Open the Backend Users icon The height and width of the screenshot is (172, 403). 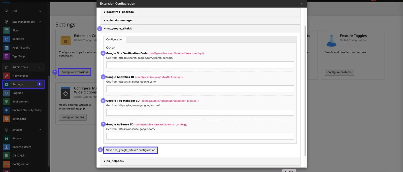[7, 147]
